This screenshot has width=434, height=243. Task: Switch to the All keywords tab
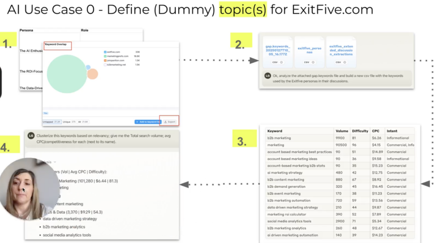click(x=83, y=122)
